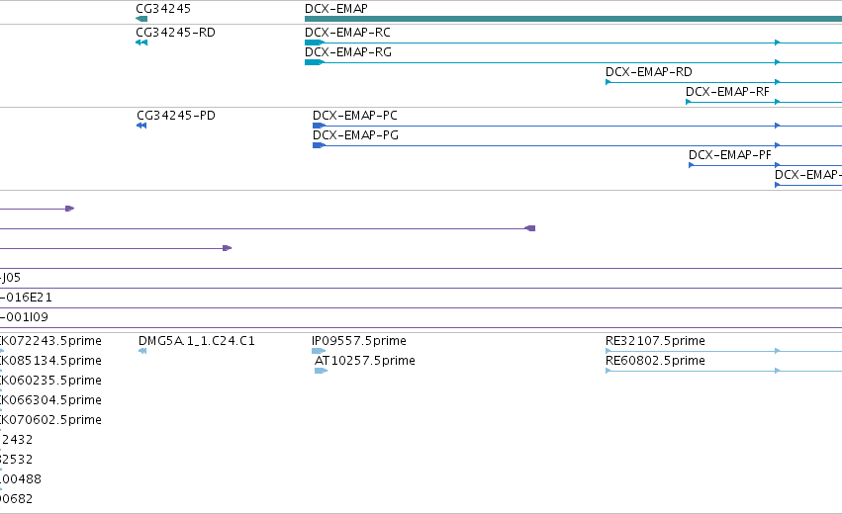
Task: Select the DCX-EMAP-PF start glyph
Action: pos(691,165)
